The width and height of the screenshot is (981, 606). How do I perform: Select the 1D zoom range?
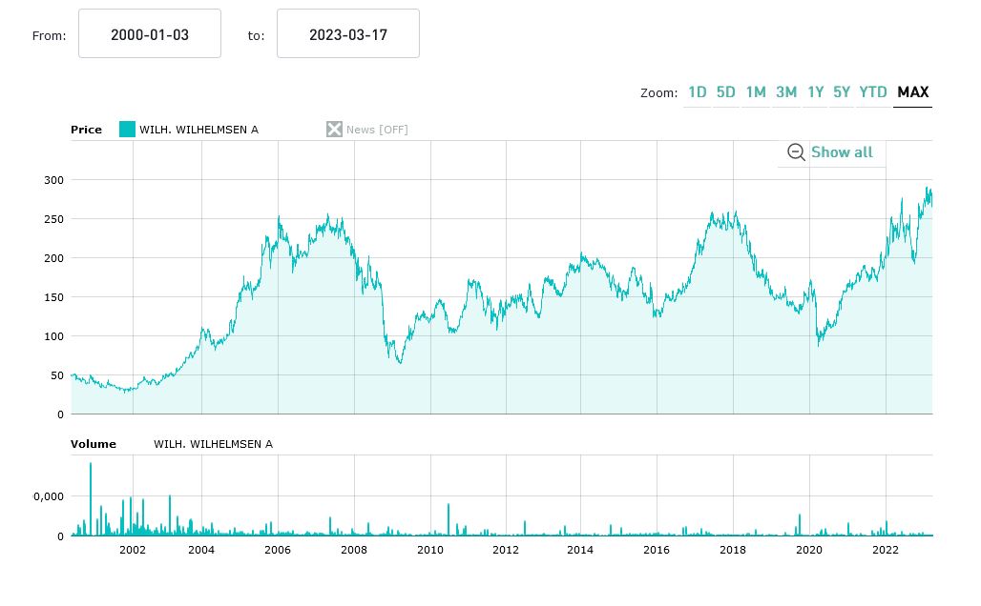(698, 92)
